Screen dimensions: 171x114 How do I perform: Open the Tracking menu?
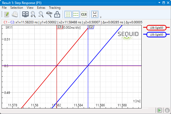click(x=55, y=8)
